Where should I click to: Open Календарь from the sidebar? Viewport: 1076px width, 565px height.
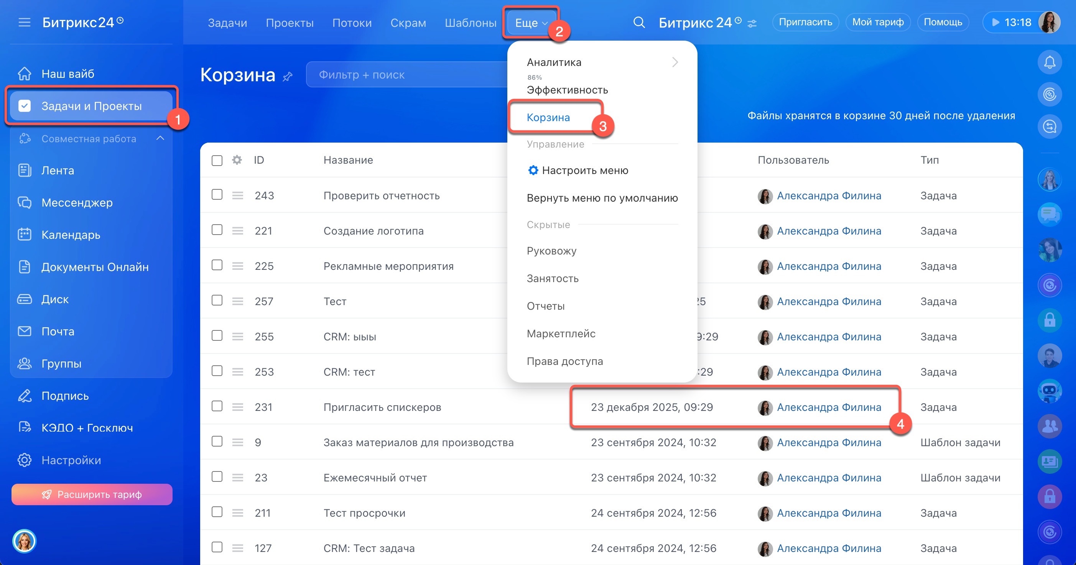point(71,235)
